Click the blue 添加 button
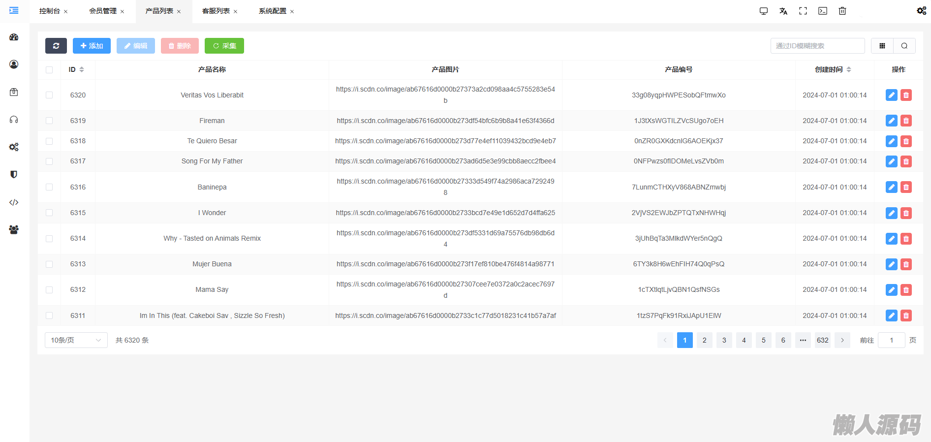 92,46
